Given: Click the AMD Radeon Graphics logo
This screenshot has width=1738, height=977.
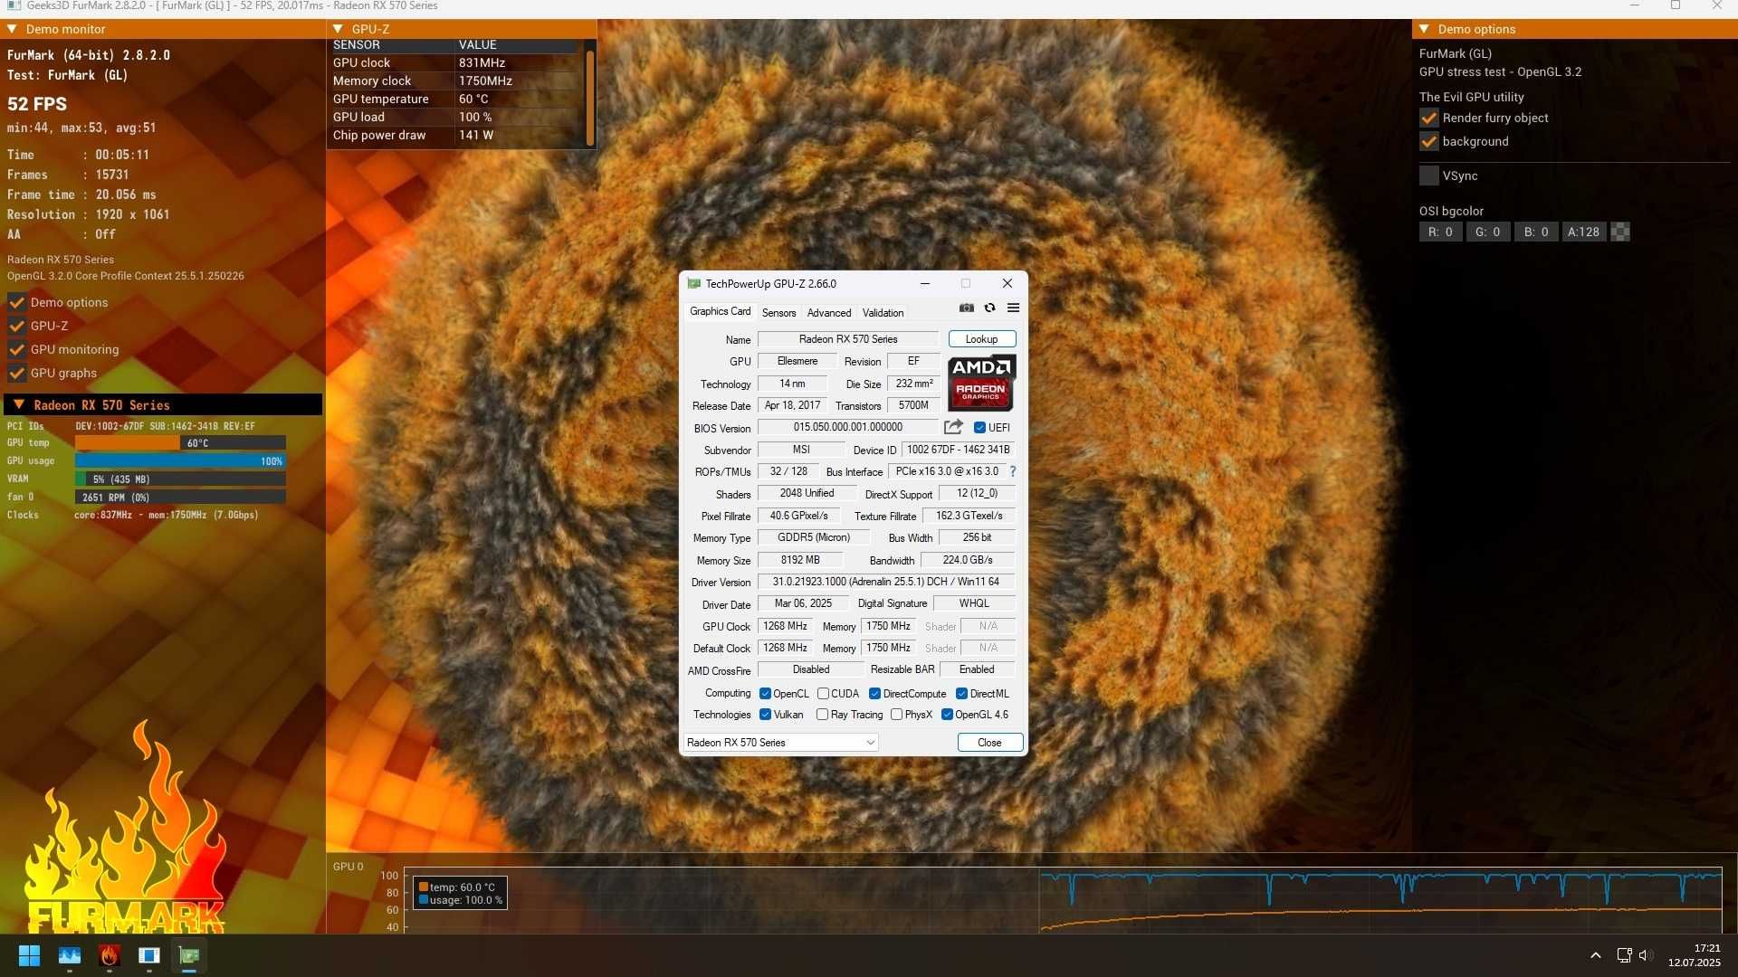Looking at the screenshot, I should pos(981,383).
